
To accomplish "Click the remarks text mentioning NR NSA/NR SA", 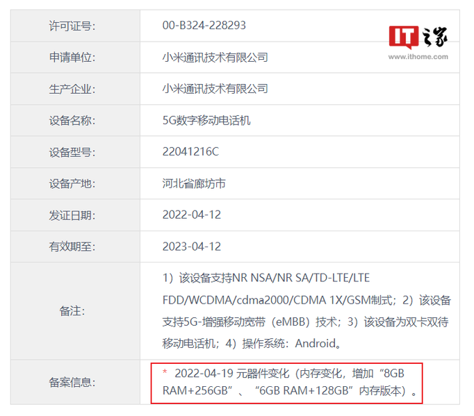I will tap(307, 310).
